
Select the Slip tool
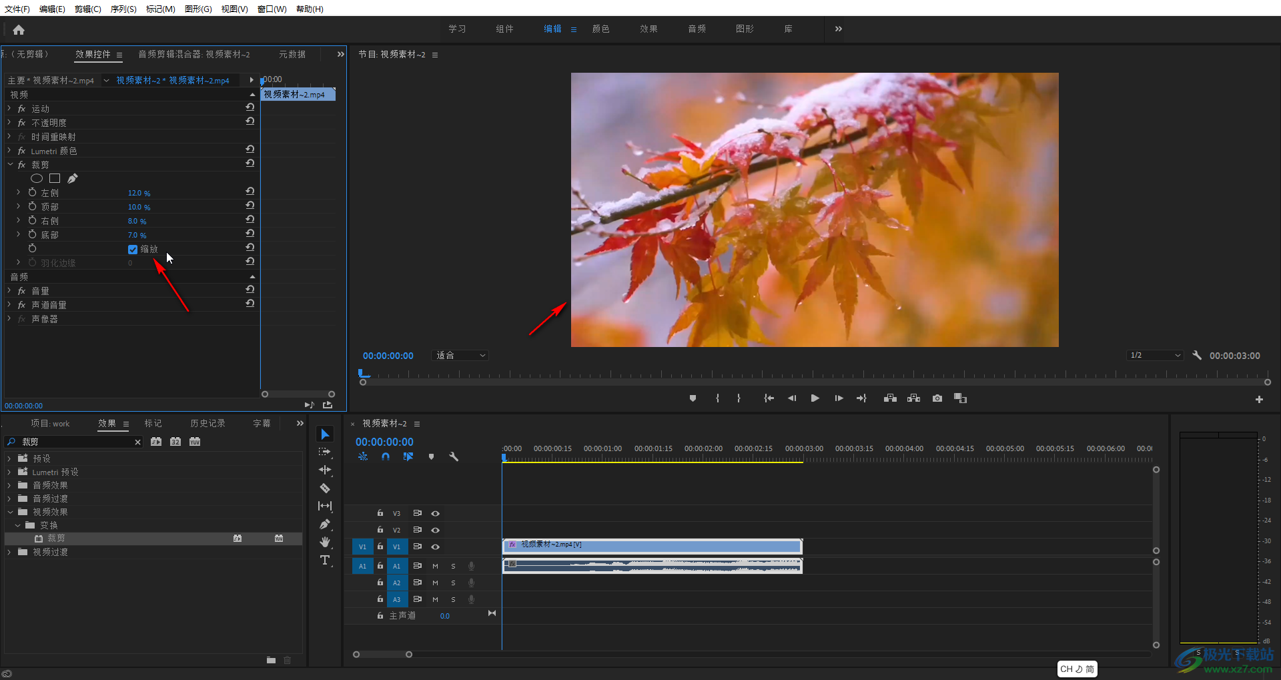click(325, 506)
